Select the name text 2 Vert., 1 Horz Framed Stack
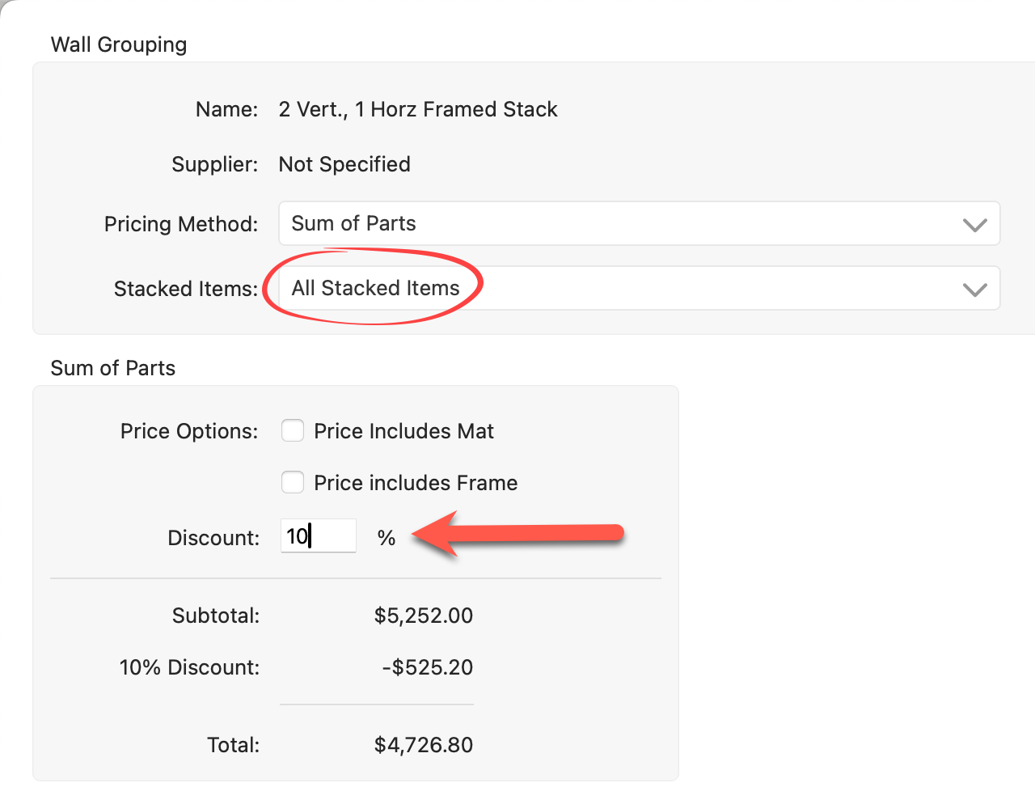The image size is (1035, 804). (418, 109)
